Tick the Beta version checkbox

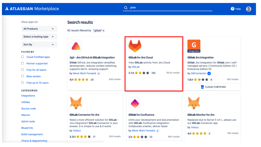pos(22,76)
